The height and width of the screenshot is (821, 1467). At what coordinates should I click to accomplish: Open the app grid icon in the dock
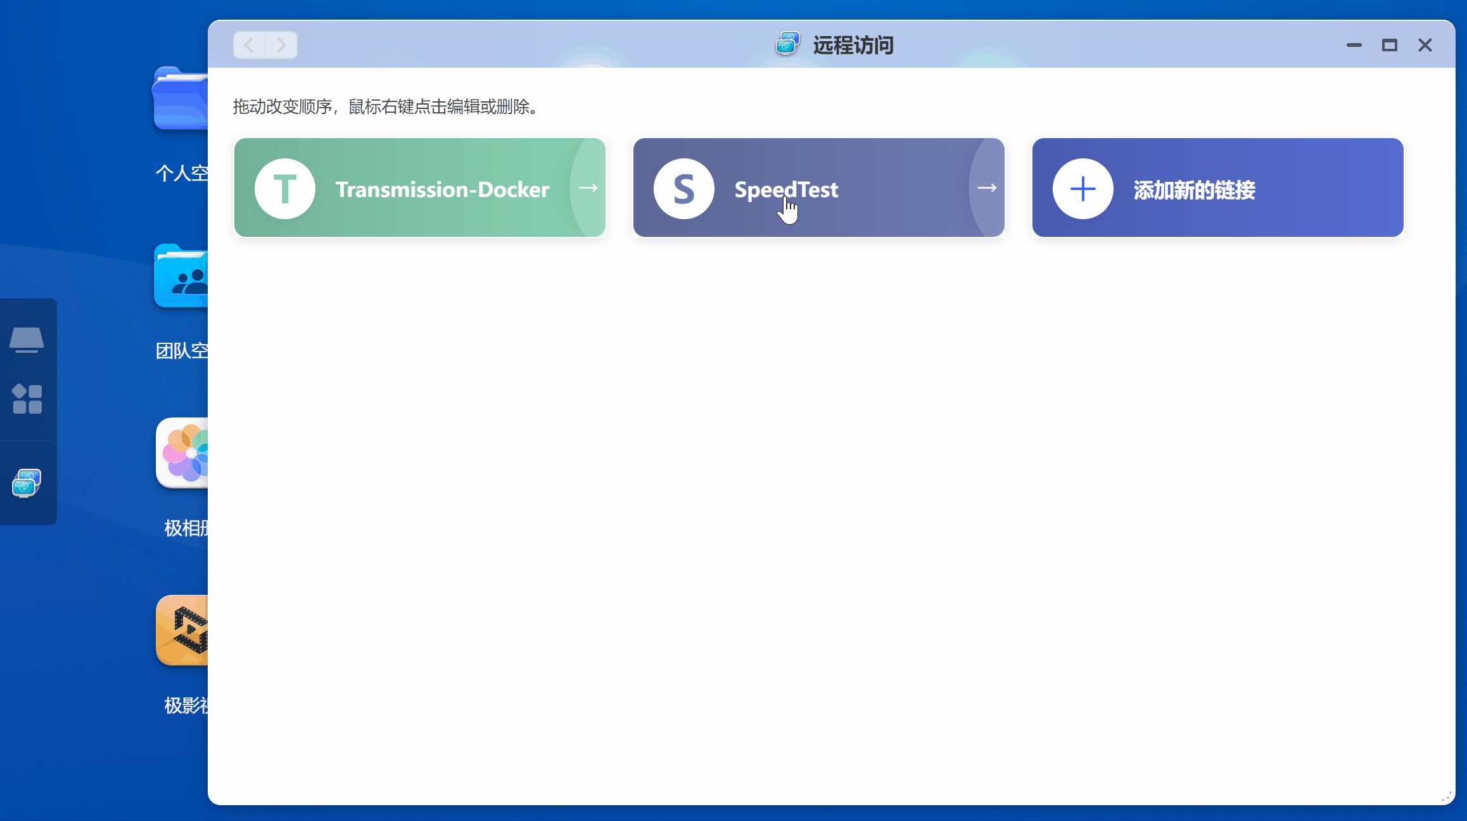[x=27, y=399]
